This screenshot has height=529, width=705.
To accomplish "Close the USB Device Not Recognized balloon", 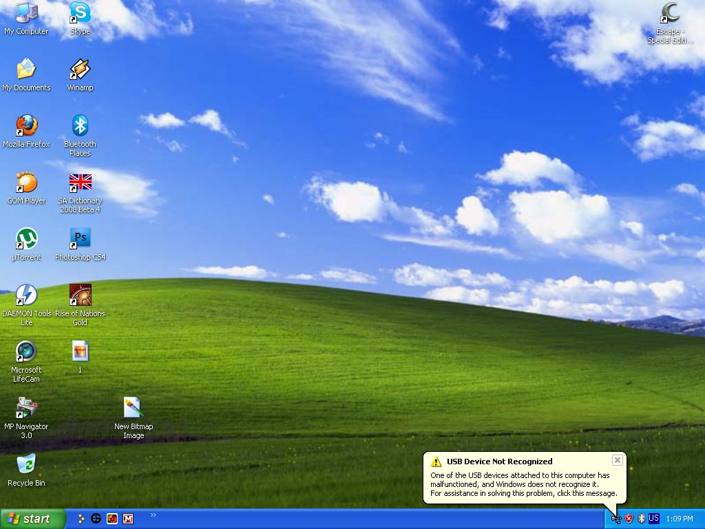I will pos(618,460).
